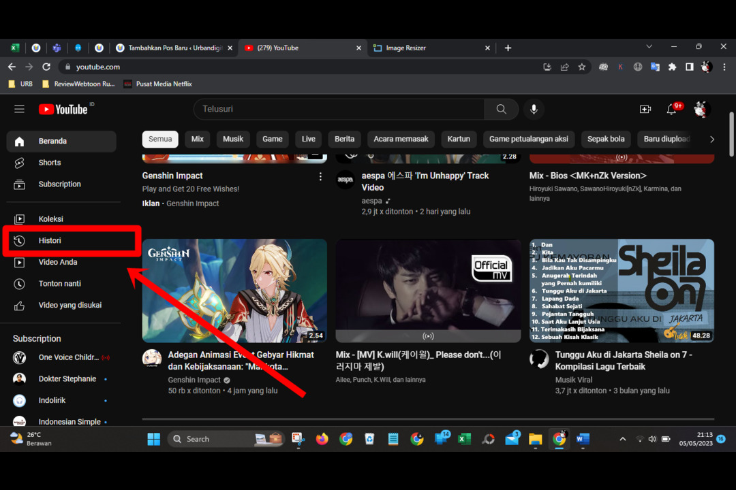736x490 pixels.
Task: Open Video yang disukai in sidebar
Action: (x=61, y=306)
